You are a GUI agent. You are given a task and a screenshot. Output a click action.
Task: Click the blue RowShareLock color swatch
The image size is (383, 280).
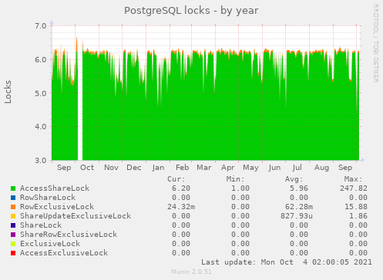click(x=13, y=198)
